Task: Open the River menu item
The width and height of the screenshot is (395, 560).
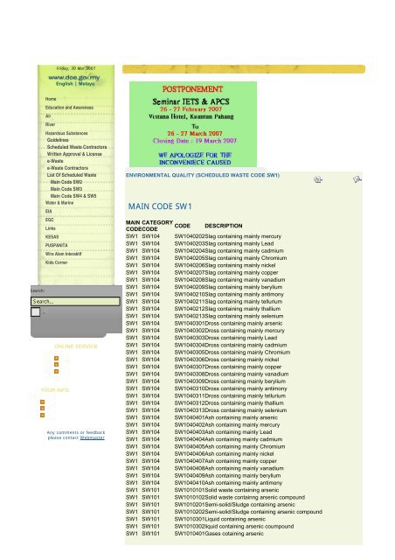Action: (50, 124)
